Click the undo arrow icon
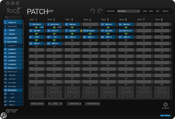 93,11
